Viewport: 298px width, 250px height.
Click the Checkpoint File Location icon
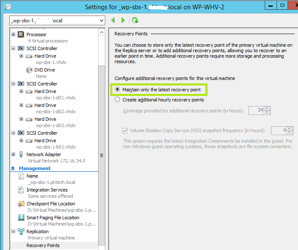[x=21, y=204]
